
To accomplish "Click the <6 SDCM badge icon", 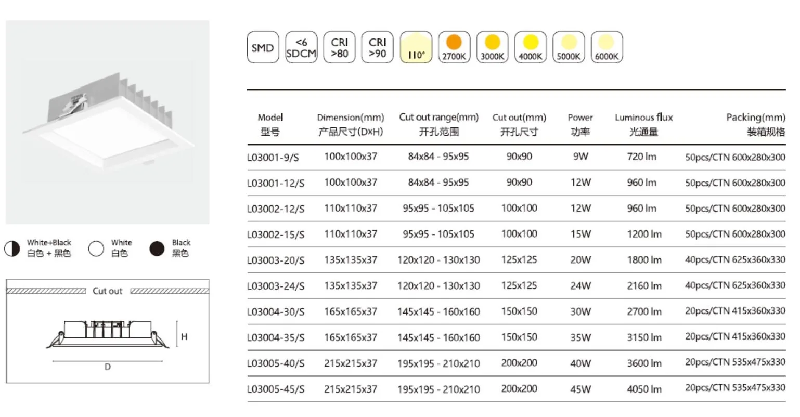I will pyautogui.click(x=301, y=48).
